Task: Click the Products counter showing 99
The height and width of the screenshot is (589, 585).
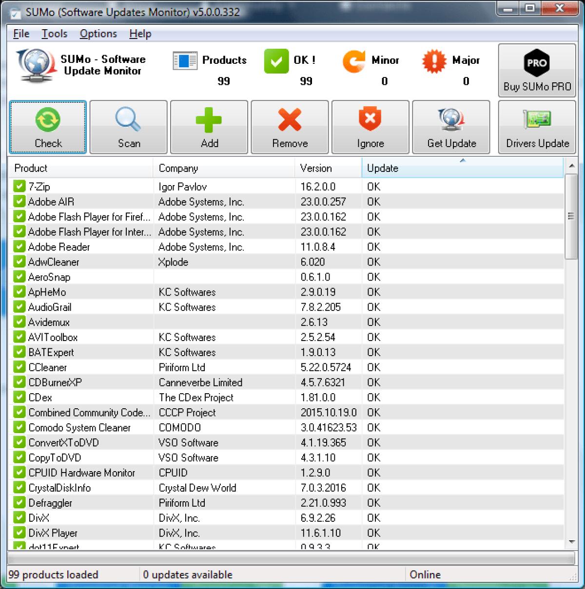Action: point(224,81)
